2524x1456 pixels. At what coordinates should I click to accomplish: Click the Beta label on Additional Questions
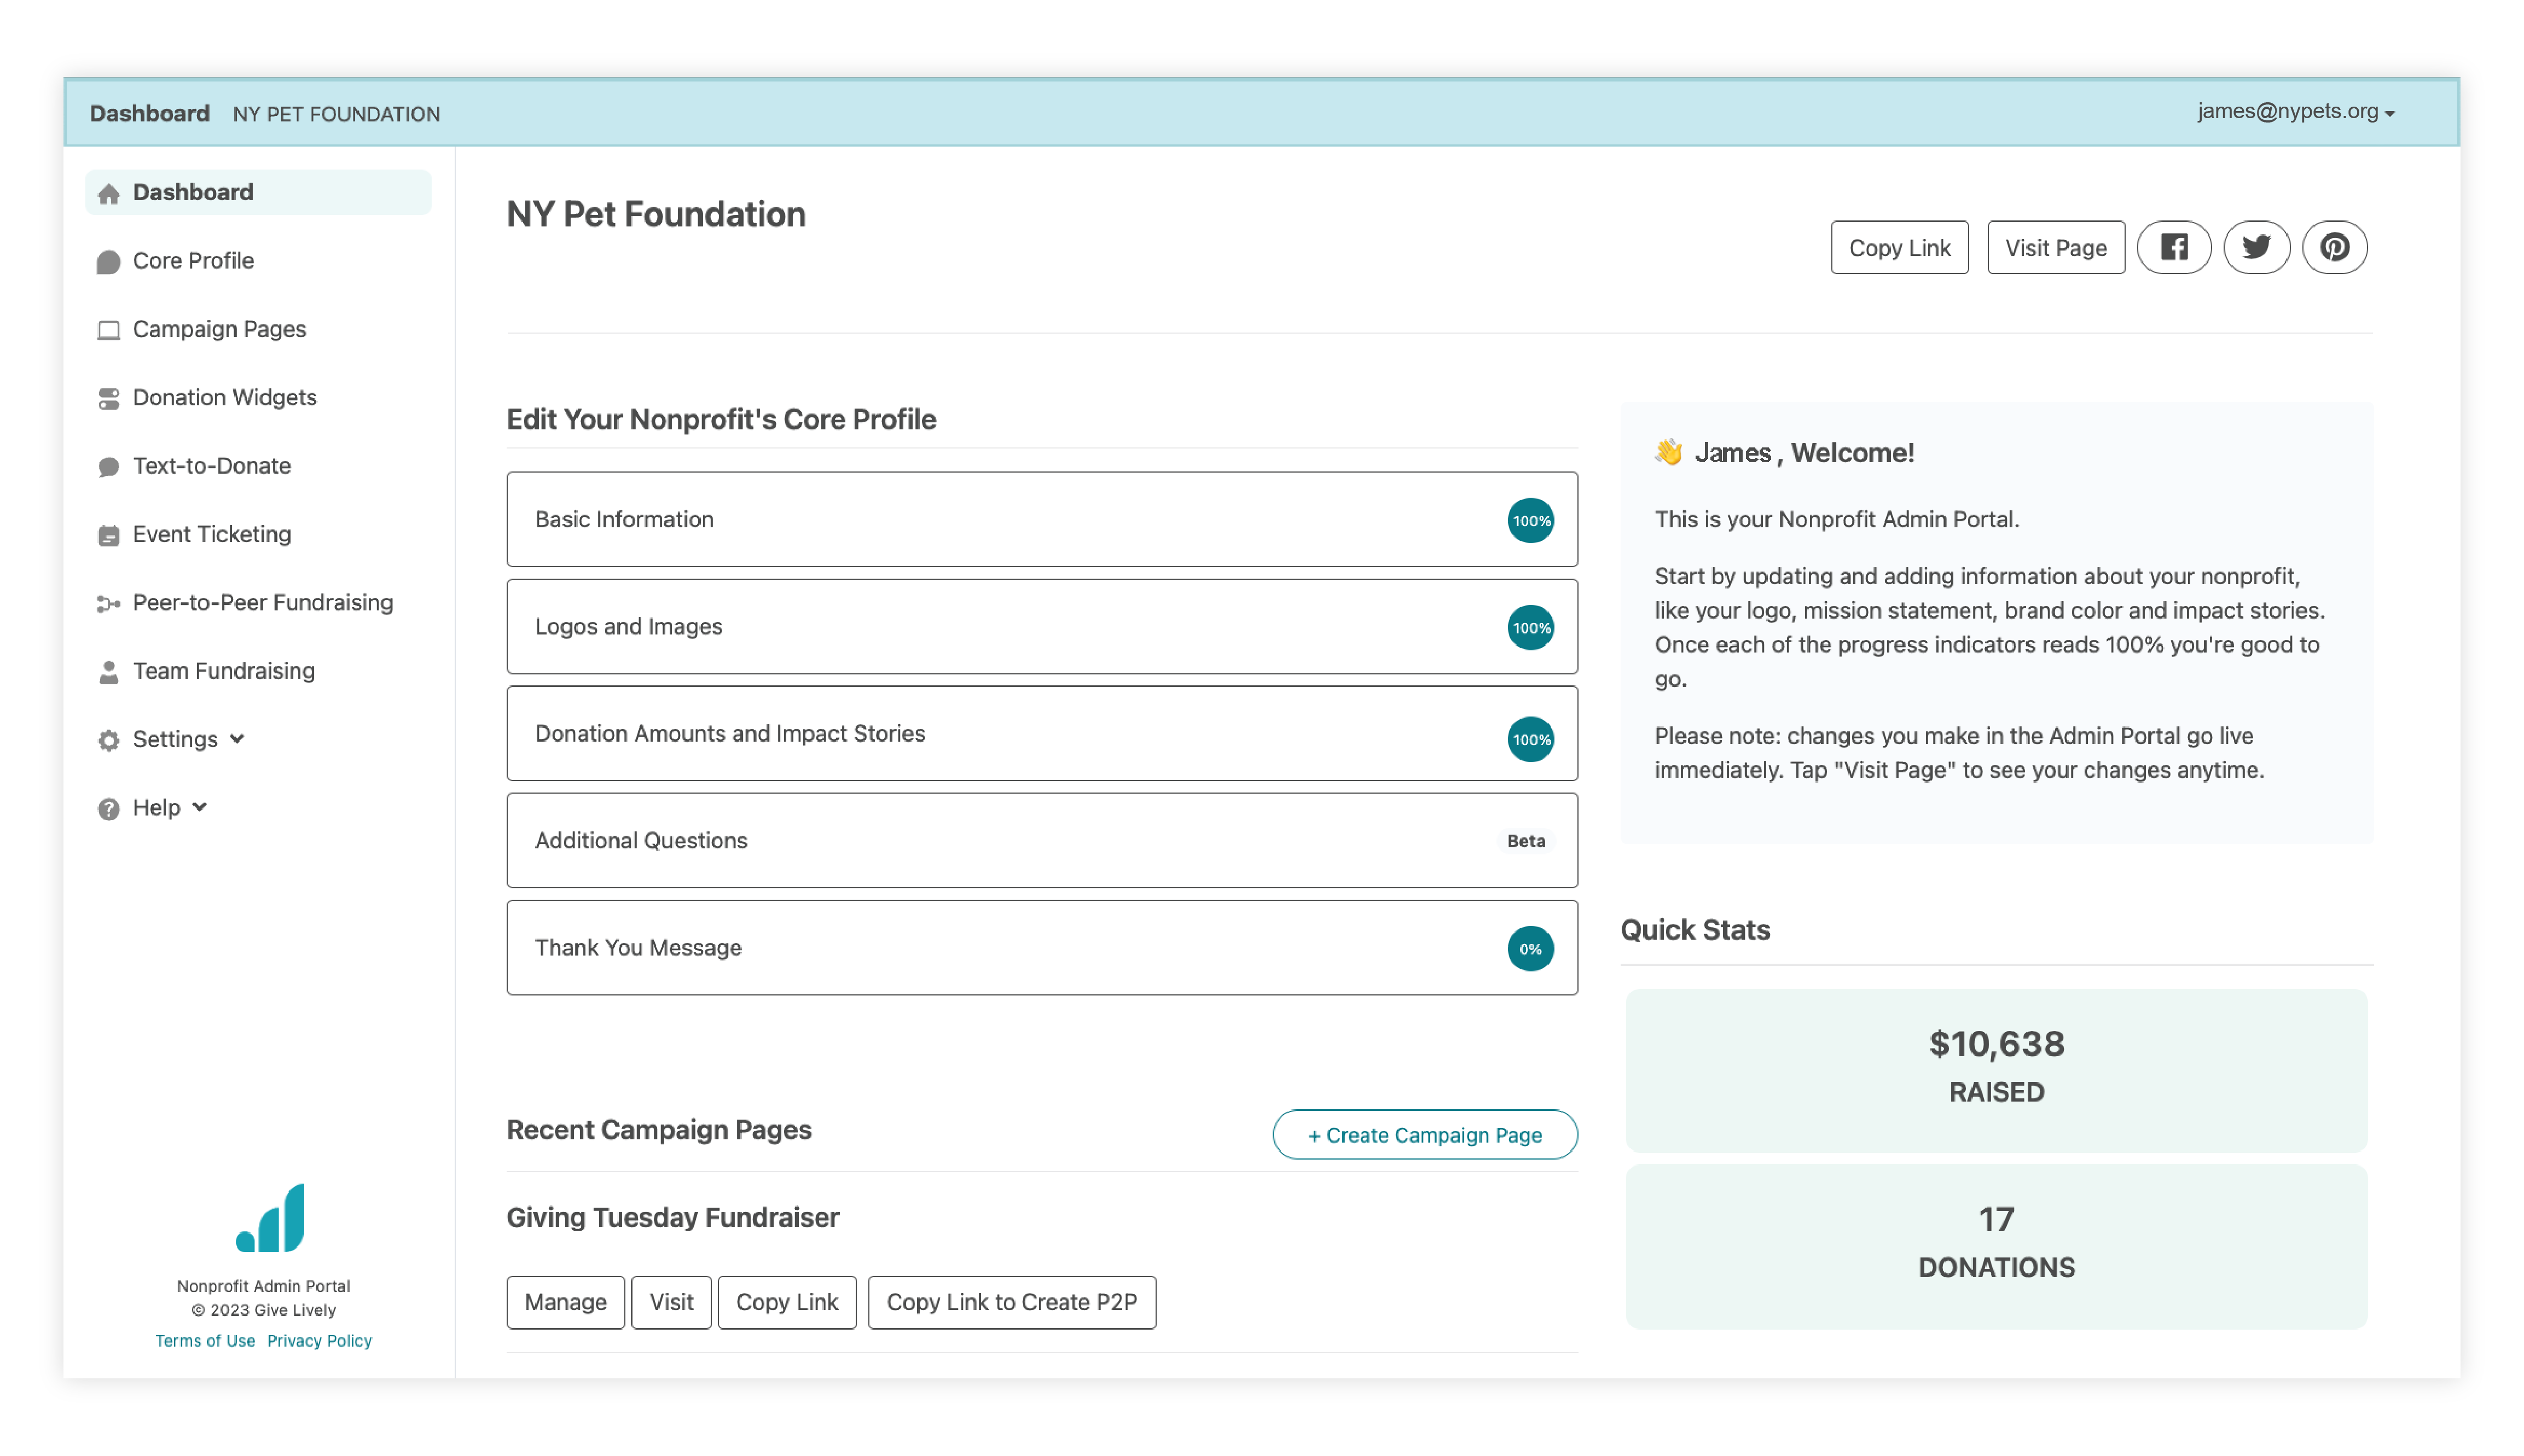point(1525,841)
